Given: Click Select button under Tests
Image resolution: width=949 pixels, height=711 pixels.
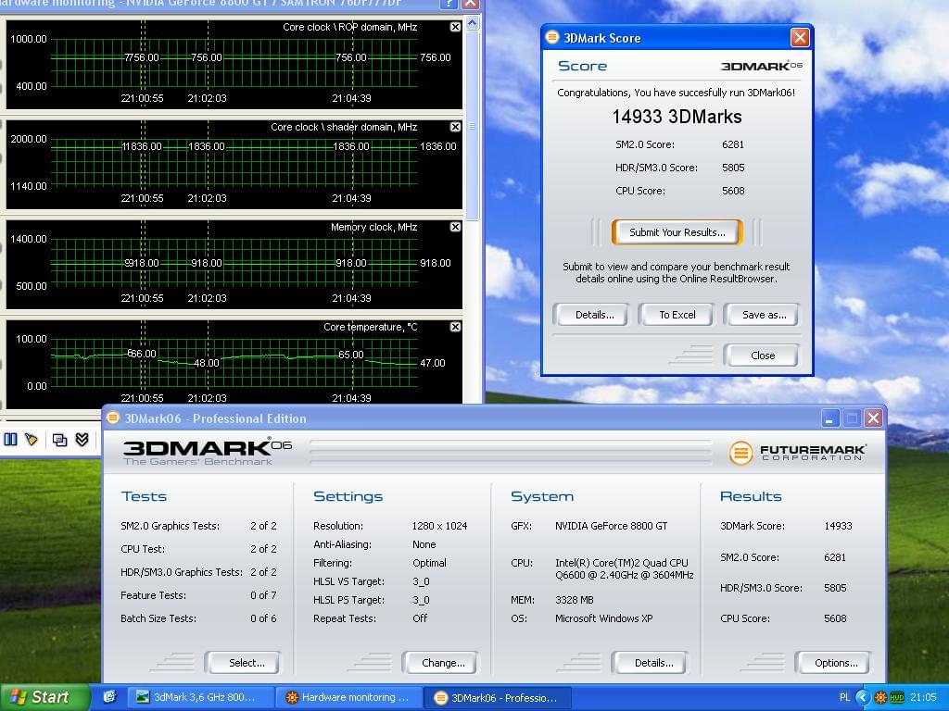Looking at the screenshot, I should pyautogui.click(x=246, y=663).
